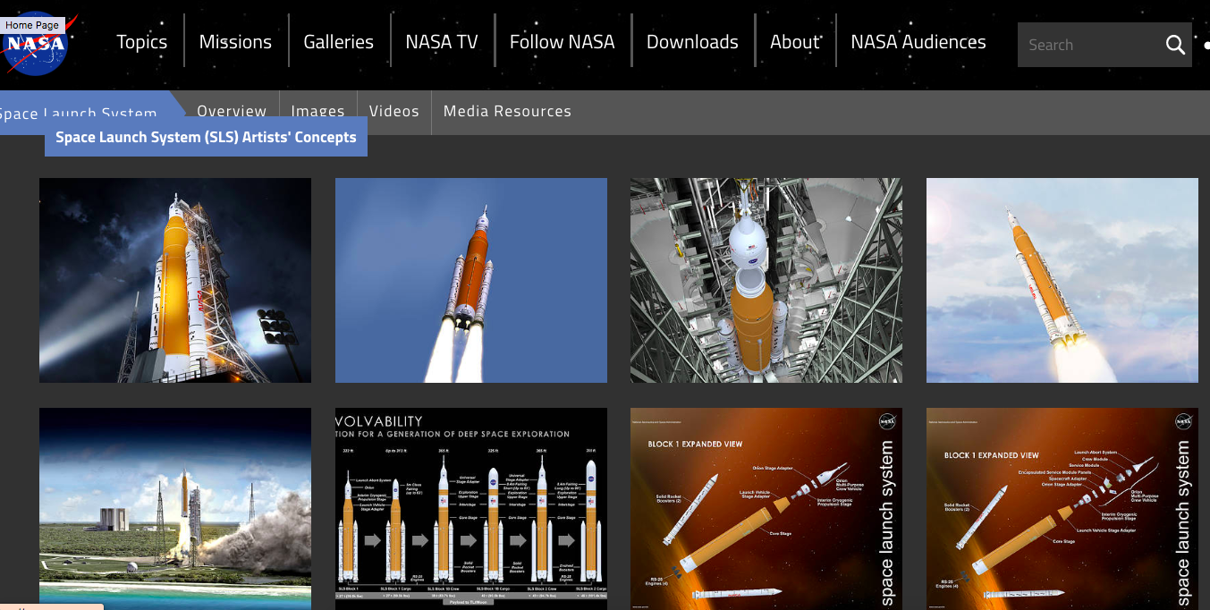
Task: Switch to the Videos tab
Action: pyautogui.click(x=394, y=112)
